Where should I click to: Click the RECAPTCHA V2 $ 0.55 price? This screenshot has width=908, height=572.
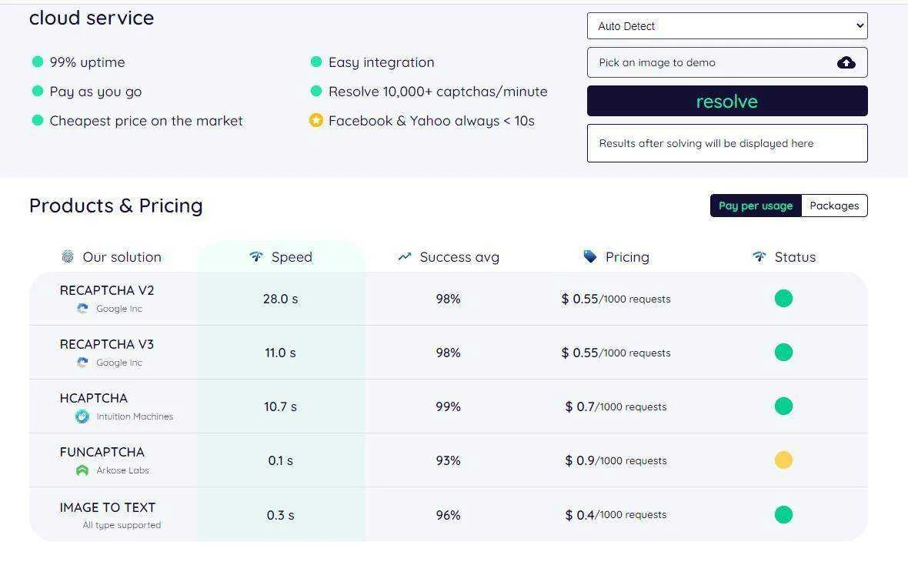616,299
